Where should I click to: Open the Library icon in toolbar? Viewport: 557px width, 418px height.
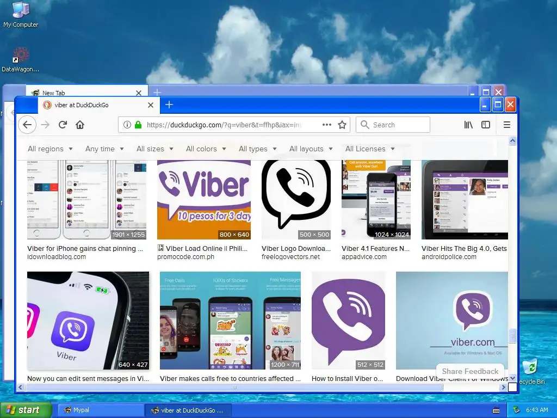pyautogui.click(x=468, y=125)
